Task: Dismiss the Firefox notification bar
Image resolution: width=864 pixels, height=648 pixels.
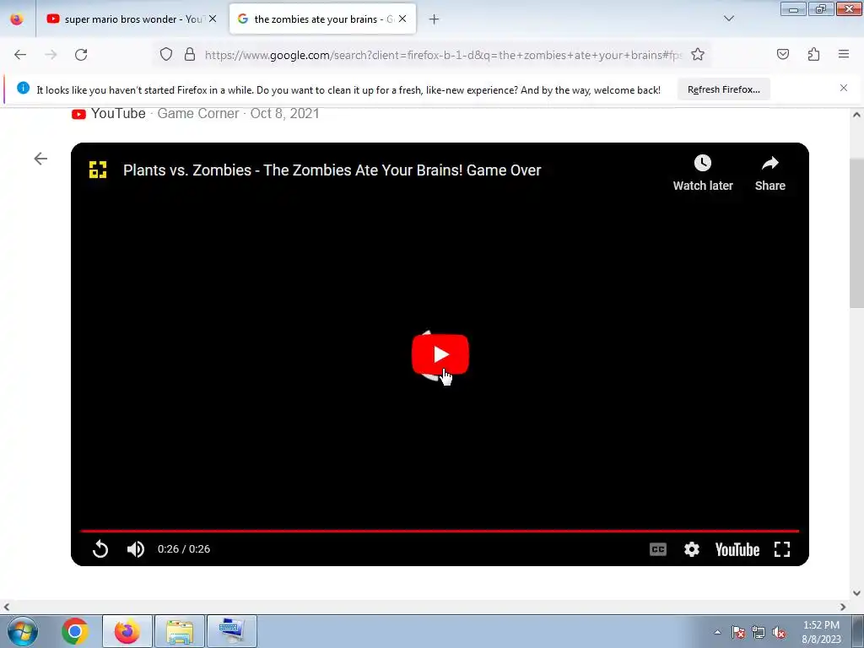Action: [x=844, y=88]
